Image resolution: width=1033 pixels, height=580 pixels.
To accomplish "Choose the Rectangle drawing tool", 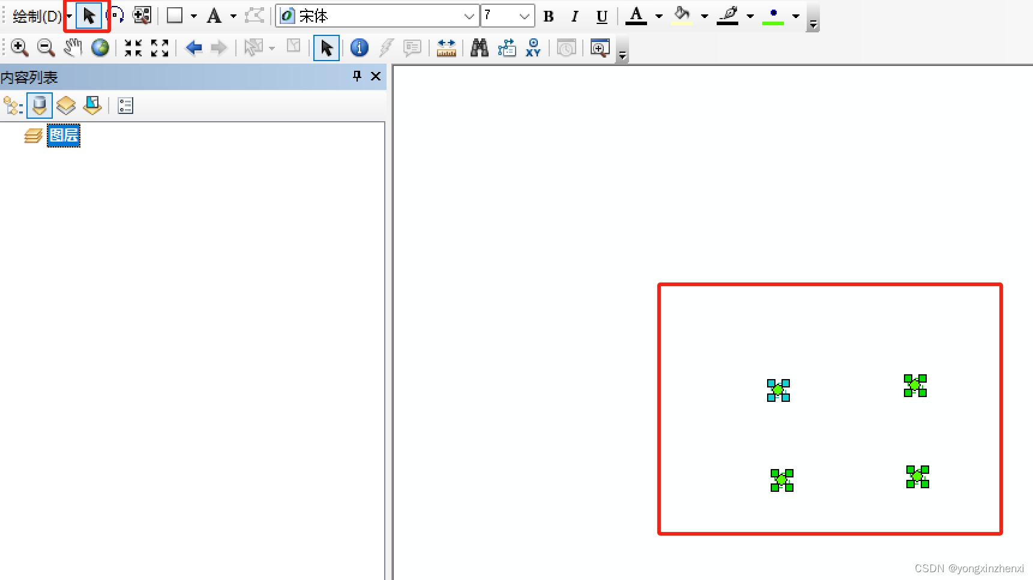I will (175, 16).
